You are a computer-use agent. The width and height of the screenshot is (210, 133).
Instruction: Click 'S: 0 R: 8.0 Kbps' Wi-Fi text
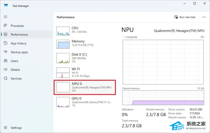point(81,76)
